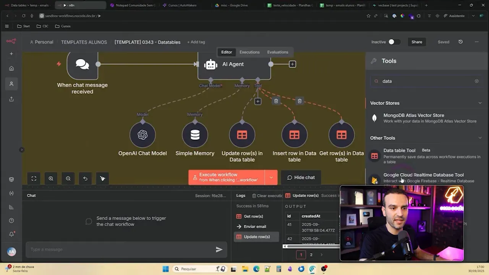Click the Share button
This screenshot has width=489, height=275.
[416, 42]
